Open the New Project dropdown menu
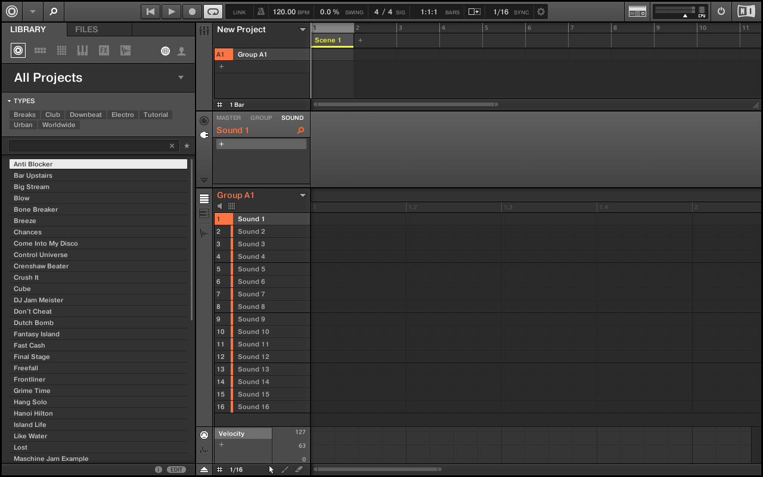This screenshot has width=763, height=477. pos(303,30)
